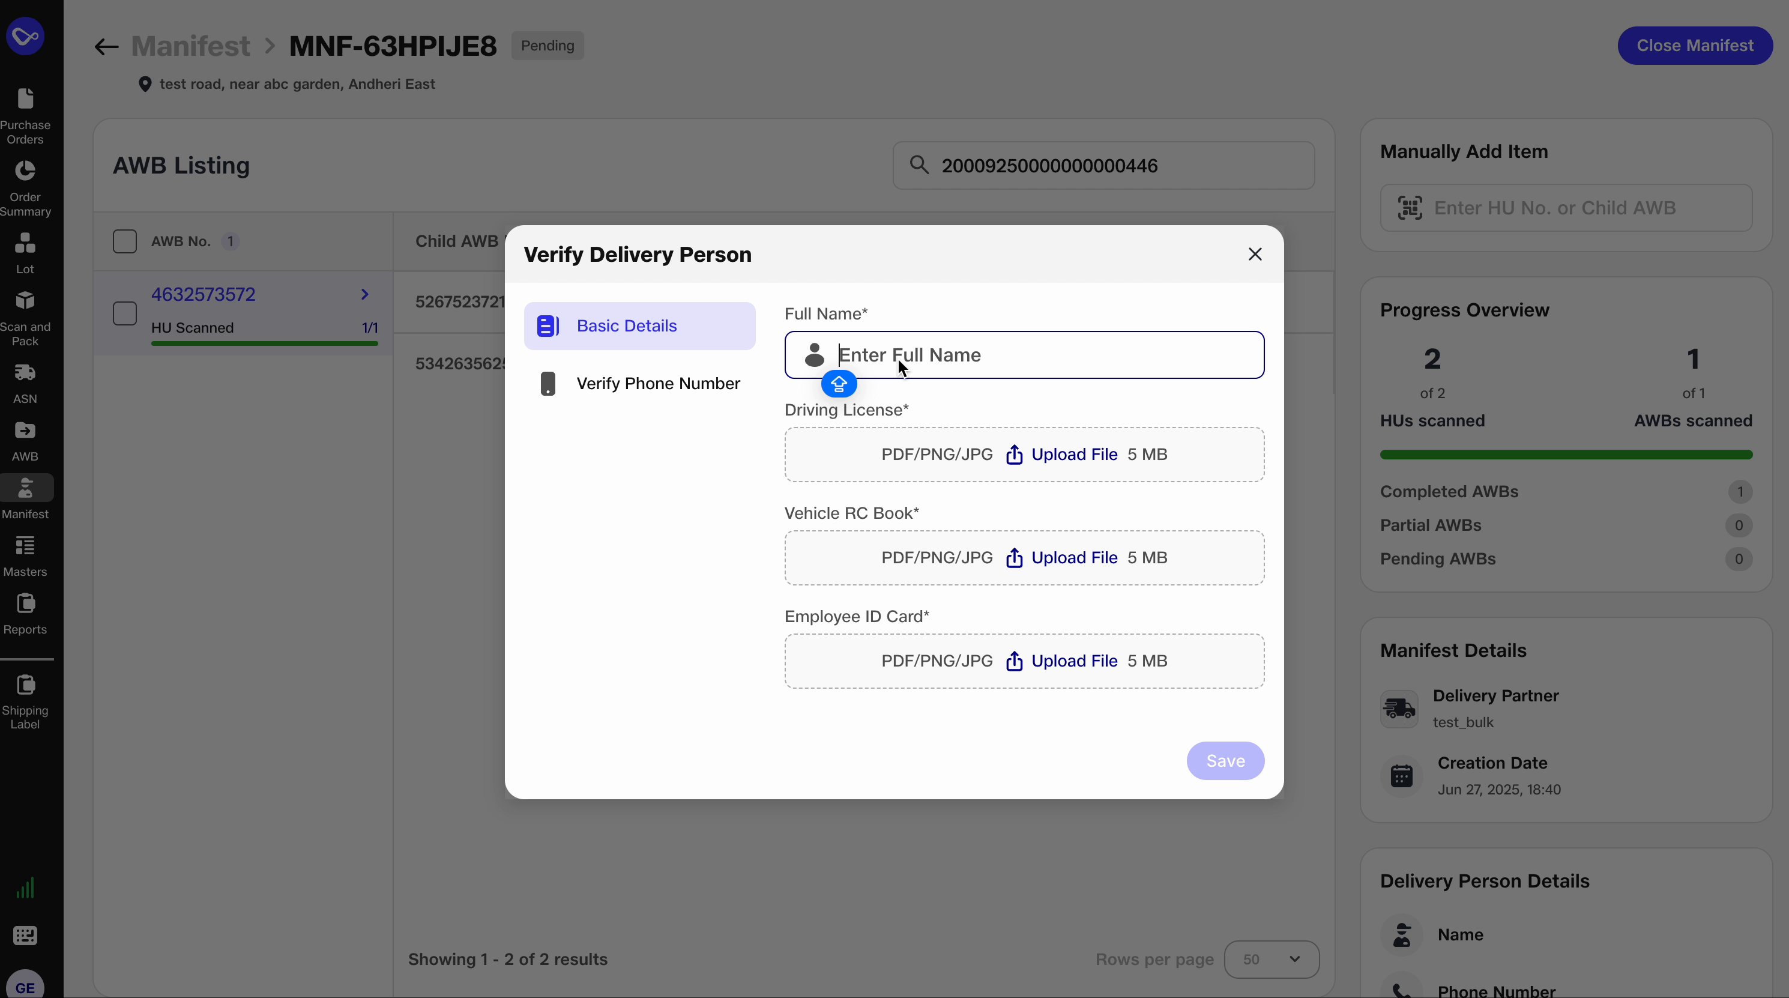Screen dimensions: 1789x998
Task: Open the keyboard shortcuts icon at sidebar bottom
Action: tap(25, 936)
